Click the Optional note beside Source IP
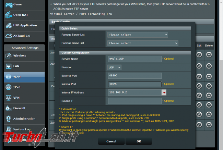 [168, 101]
